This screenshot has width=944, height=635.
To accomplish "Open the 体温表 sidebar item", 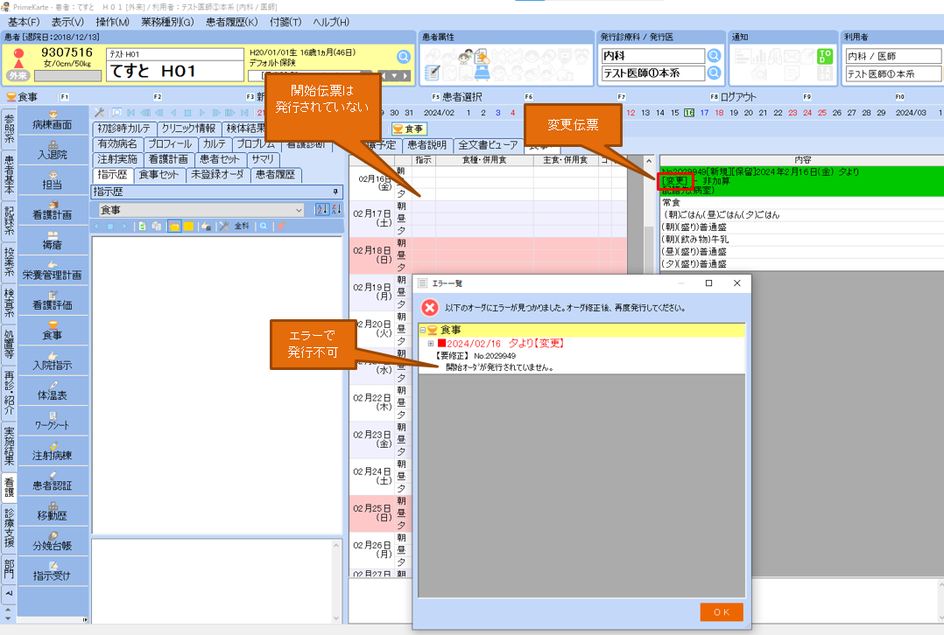I will pos(53,391).
